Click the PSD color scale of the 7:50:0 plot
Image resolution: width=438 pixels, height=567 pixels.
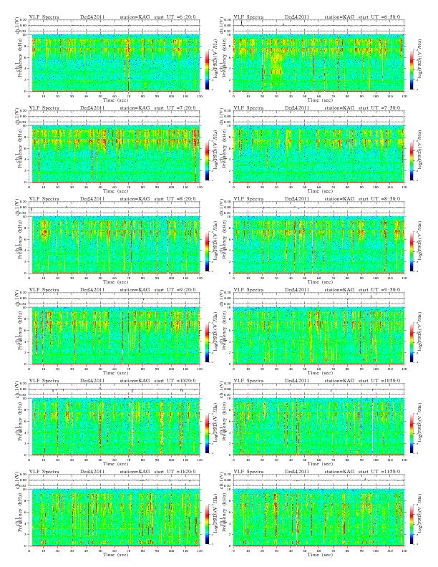coord(412,161)
